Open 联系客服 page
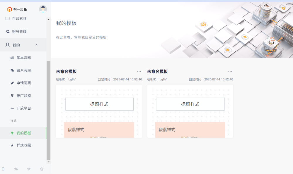 (23, 70)
